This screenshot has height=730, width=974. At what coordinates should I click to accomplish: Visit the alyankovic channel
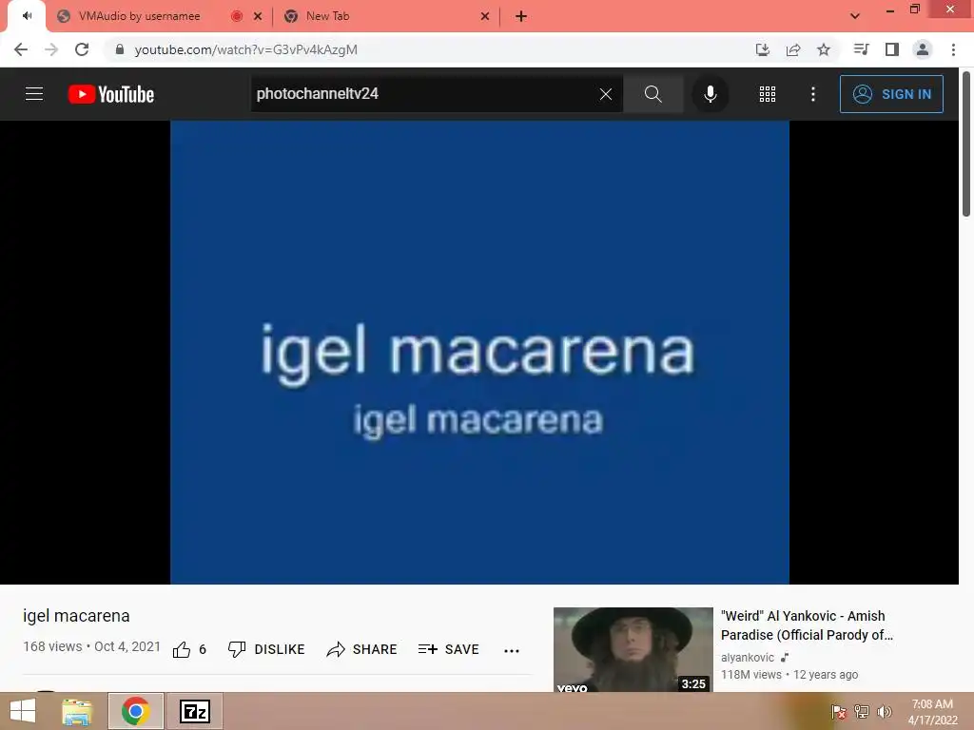[x=748, y=658]
